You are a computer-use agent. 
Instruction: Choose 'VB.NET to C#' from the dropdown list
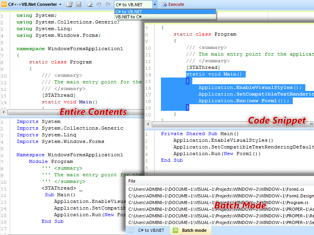(129, 17)
